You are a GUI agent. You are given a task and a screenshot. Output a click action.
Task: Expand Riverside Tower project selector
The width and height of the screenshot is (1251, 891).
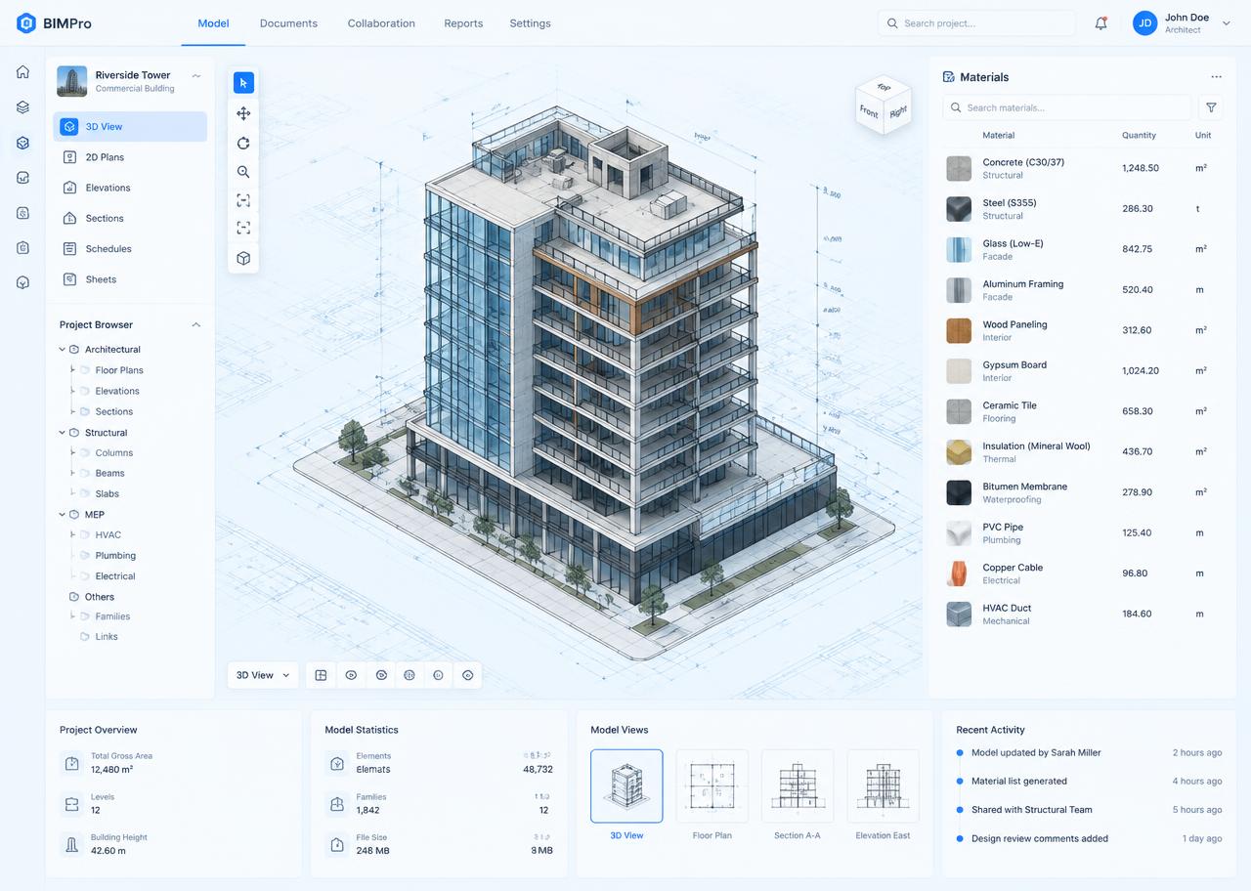pos(196,75)
